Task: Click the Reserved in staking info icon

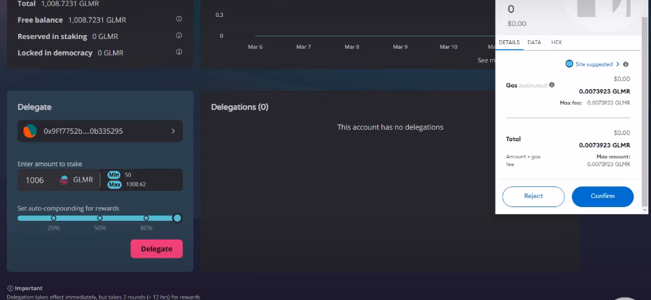Action: (179, 36)
